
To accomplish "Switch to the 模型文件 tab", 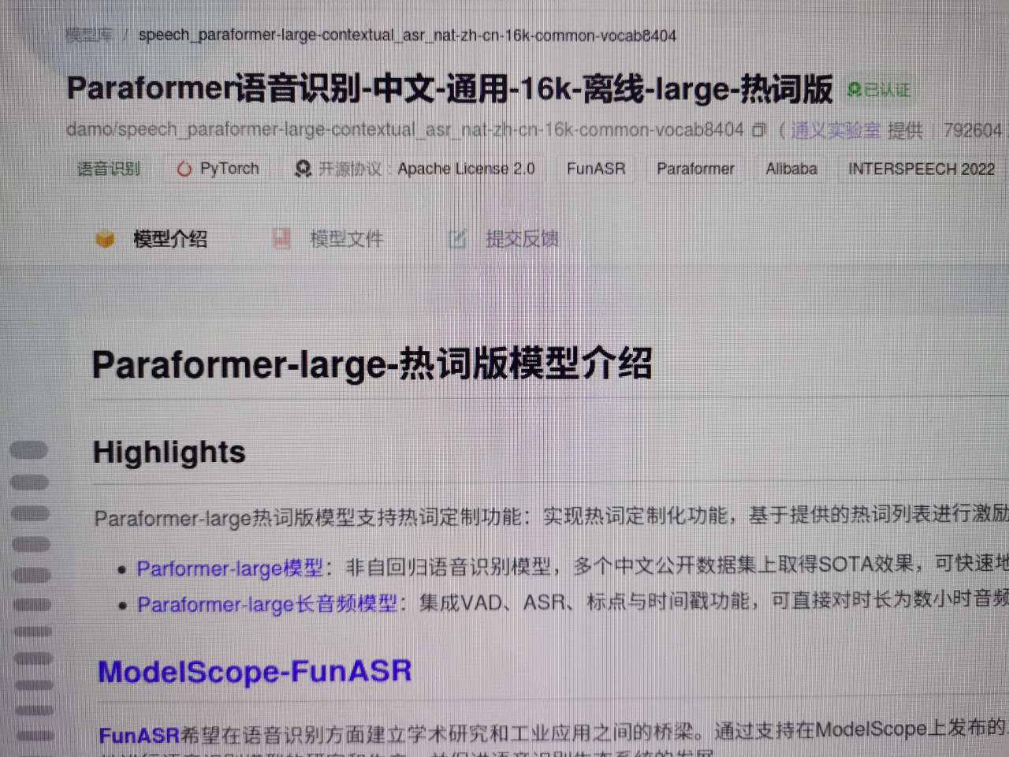I will 346,239.
